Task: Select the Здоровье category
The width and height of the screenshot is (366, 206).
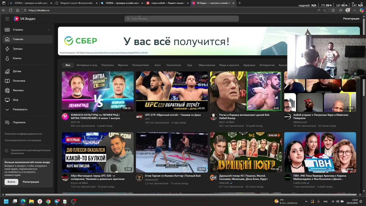Action: pos(249,65)
